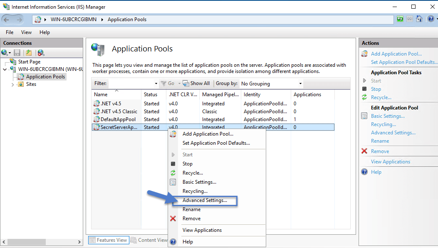Click the save connections disk icon
Screen dimensions: 438x248
[x=17, y=53]
